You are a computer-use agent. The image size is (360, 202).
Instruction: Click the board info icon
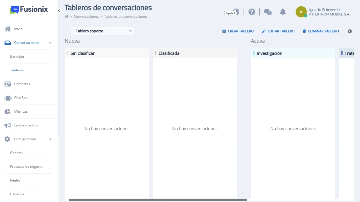point(350,31)
